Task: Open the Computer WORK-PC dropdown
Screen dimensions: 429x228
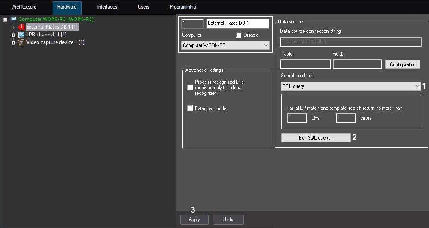Action: click(225, 45)
